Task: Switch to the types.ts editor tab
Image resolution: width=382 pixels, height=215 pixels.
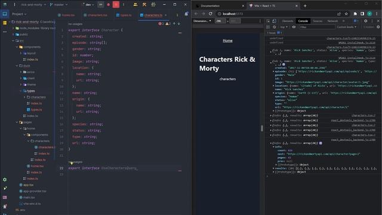Action: point(124,15)
